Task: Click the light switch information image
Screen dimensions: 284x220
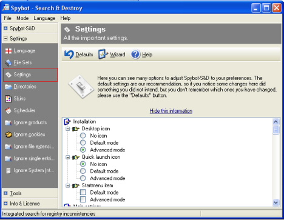Action: 81,87
